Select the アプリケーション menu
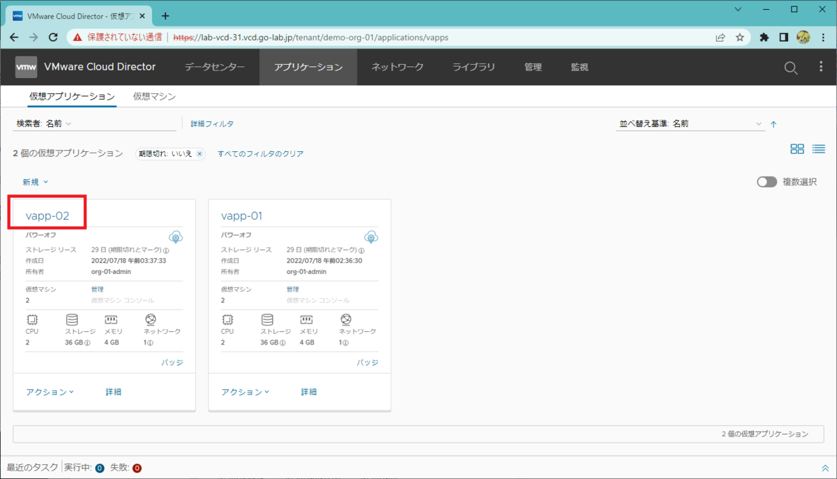This screenshot has height=479, width=837. [x=308, y=67]
